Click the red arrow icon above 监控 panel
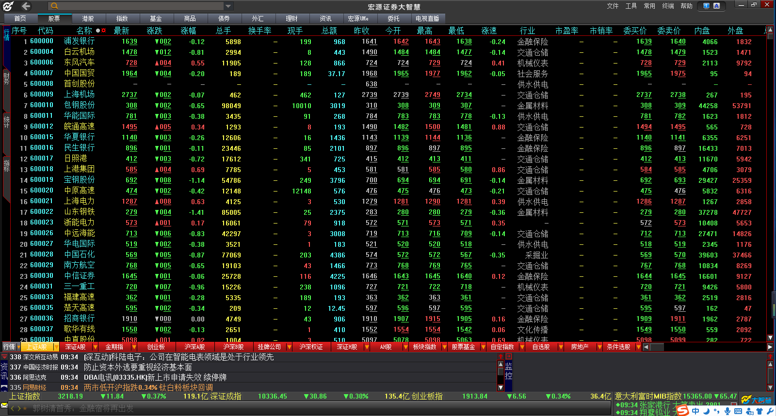 pyautogui.click(x=501, y=356)
